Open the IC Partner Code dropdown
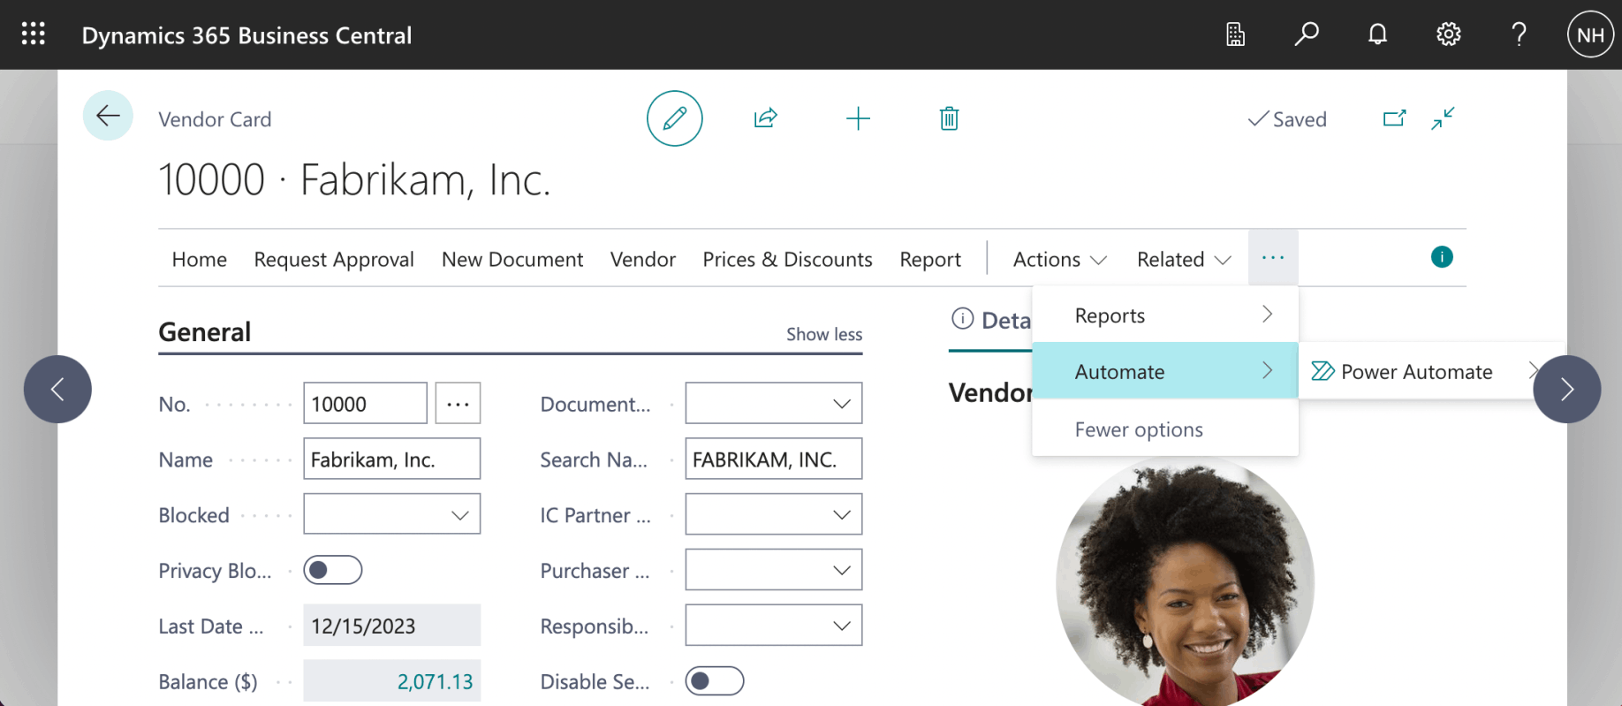This screenshot has width=1622, height=706. [842, 515]
